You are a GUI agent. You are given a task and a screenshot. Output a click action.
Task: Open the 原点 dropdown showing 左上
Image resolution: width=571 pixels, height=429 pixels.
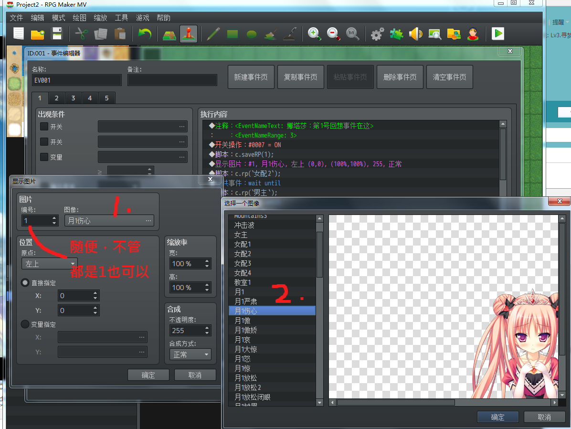(50, 264)
